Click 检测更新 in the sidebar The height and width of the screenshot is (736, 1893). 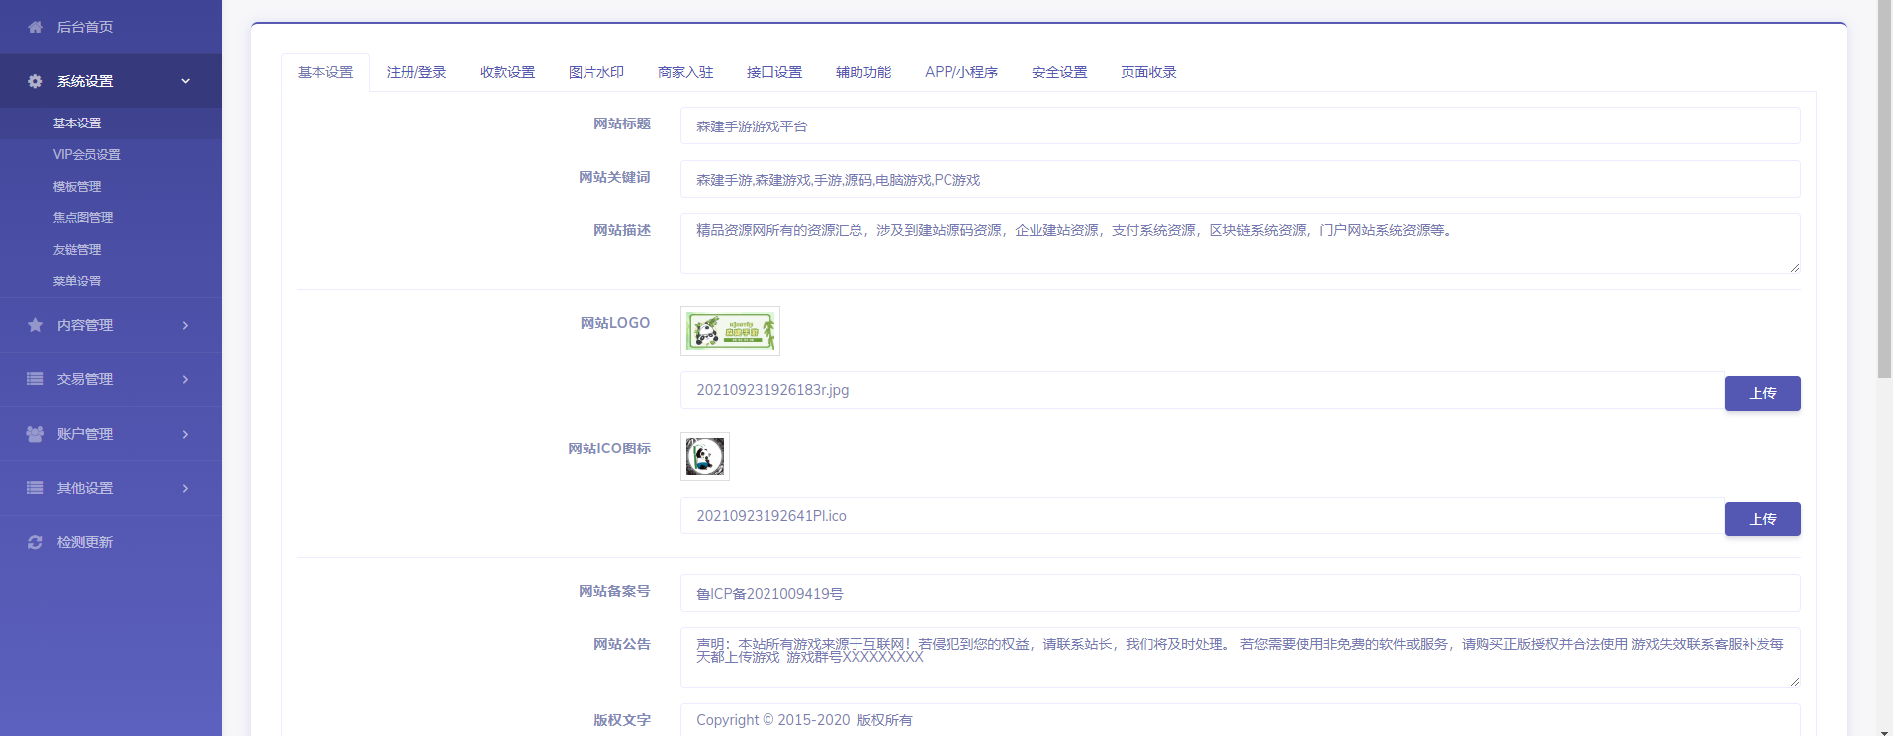tap(85, 542)
